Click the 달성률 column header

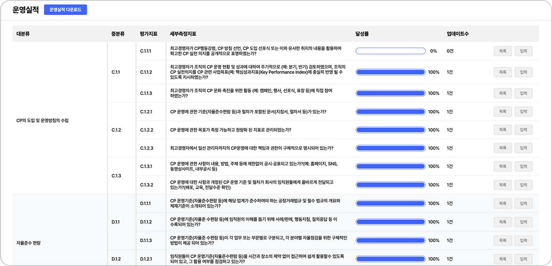362,34
